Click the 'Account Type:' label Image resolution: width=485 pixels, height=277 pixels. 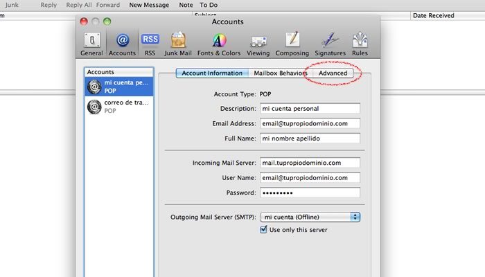coord(235,94)
